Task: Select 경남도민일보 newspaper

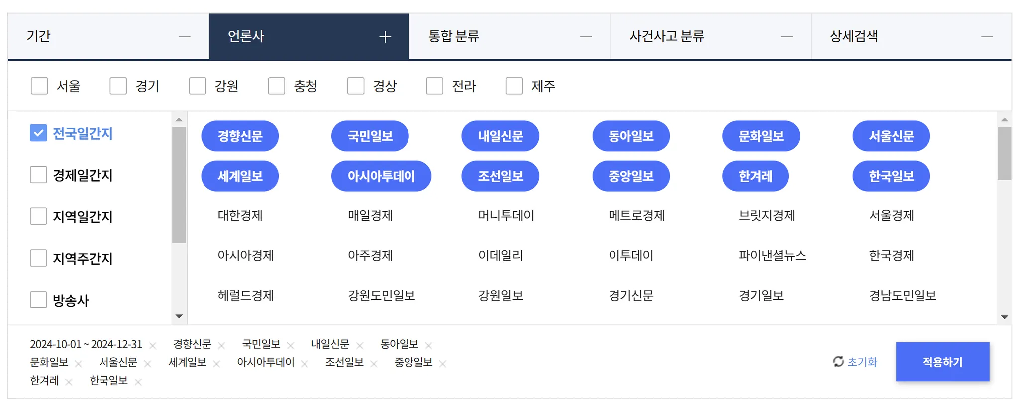Action: tap(903, 295)
